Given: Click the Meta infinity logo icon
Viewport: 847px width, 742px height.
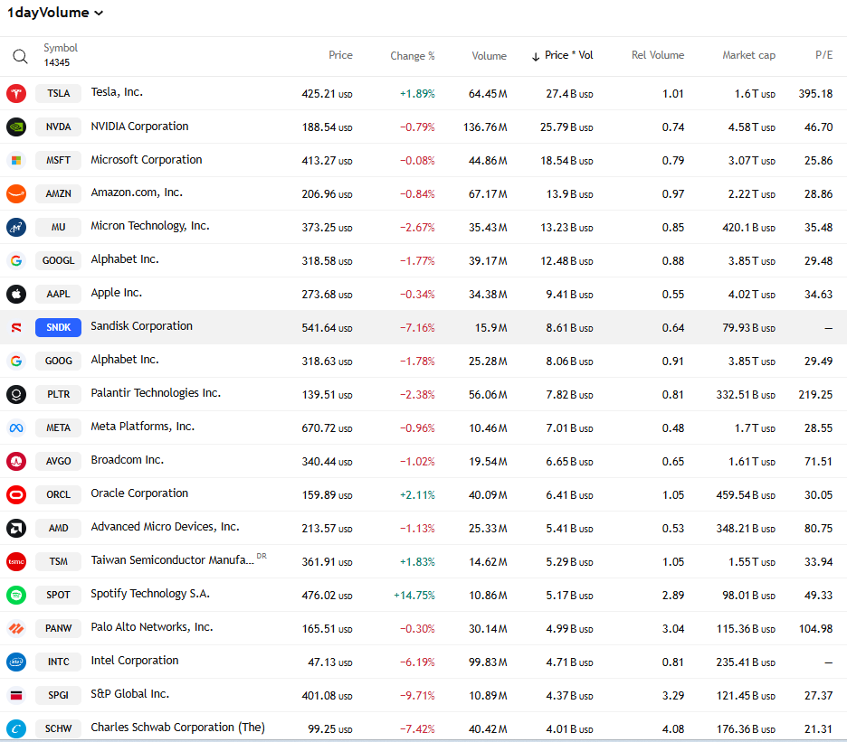Looking at the screenshot, I should pos(16,427).
